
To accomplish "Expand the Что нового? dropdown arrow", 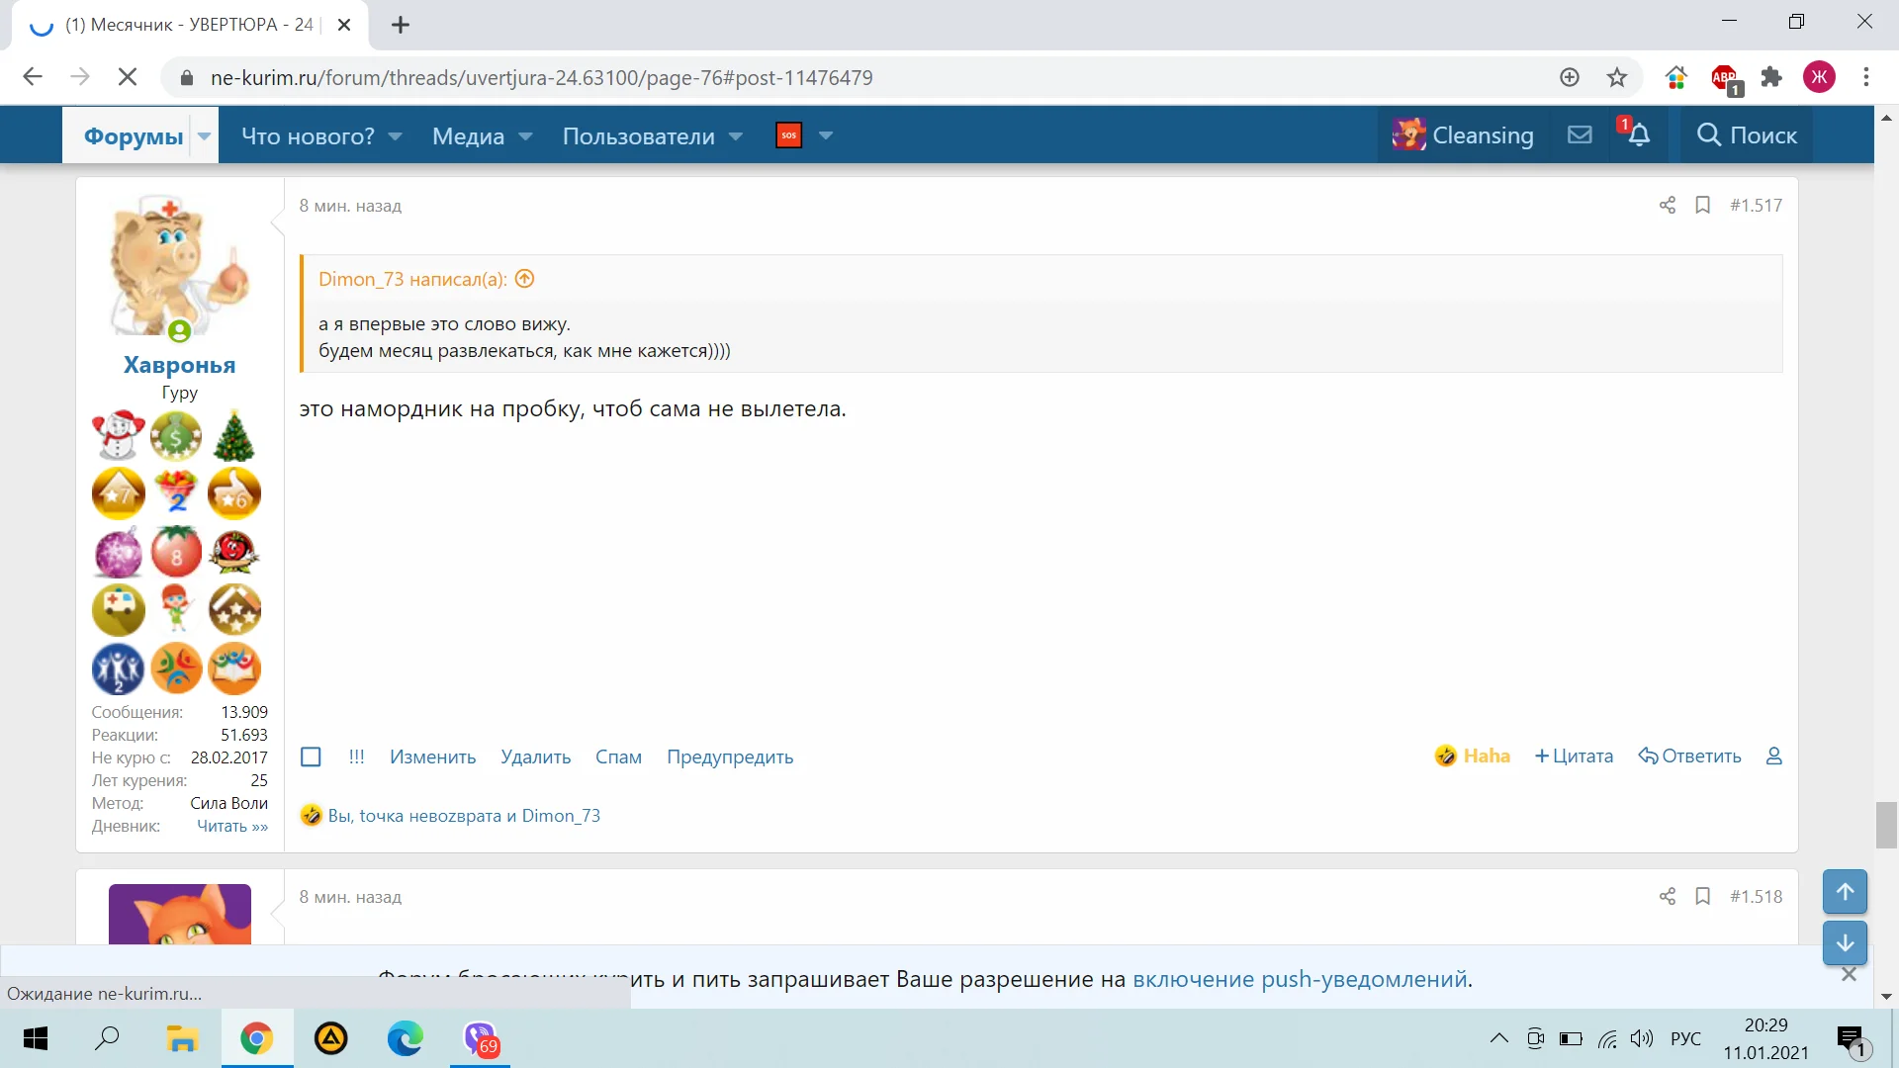I will tap(395, 135).
